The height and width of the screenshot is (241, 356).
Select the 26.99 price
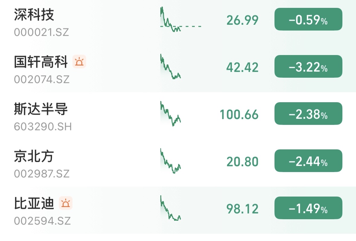242,21
